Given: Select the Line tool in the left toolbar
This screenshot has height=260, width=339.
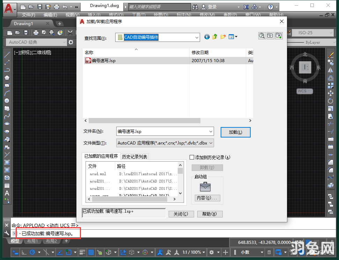Looking at the screenshot, I should coord(7,54).
